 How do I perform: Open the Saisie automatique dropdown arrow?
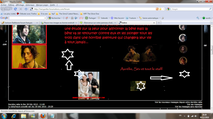(160, 18)
